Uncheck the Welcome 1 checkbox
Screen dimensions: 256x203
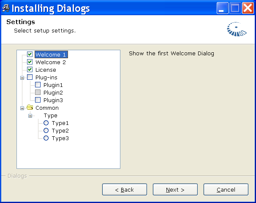tap(30, 54)
